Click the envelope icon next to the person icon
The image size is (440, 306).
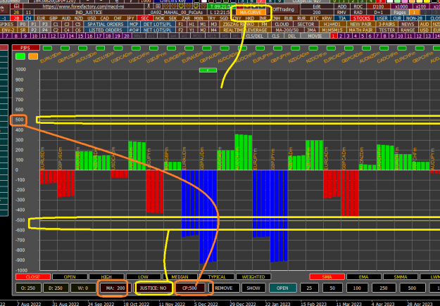coord(158,6)
